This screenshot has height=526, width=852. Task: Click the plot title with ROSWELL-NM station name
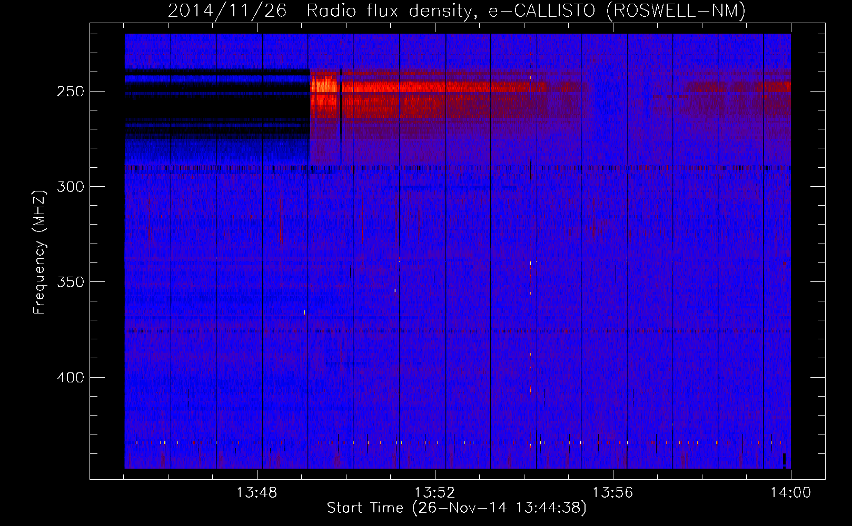(x=457, y=11)
